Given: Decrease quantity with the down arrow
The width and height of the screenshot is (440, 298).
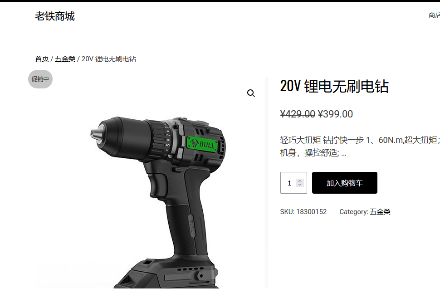Looking at the screenshot, I should point(300,185).
